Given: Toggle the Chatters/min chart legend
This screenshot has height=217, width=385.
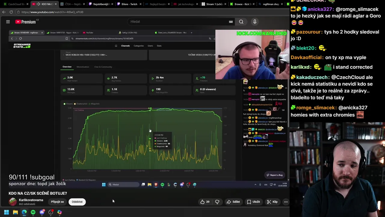Looking at the screenshot, I should (81, 104).
